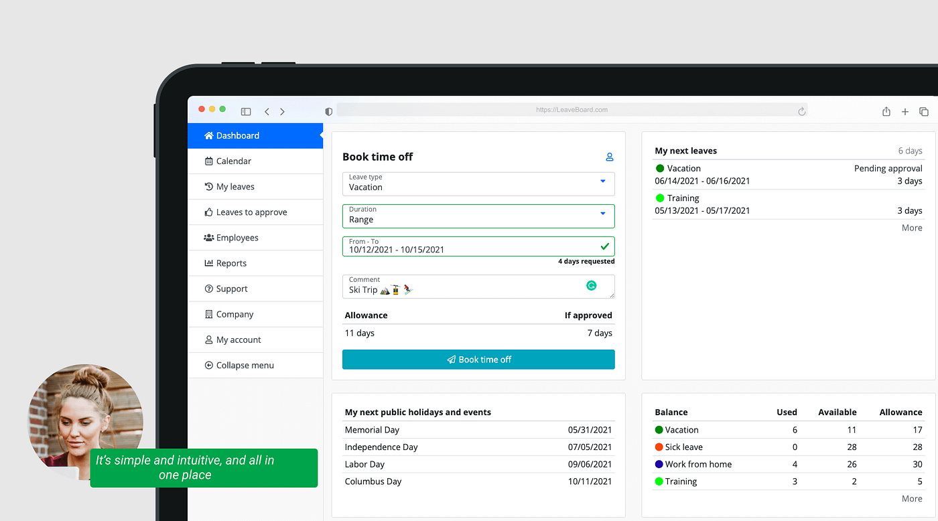Go to Leaves to approve
Viewport: 938px width, 521px height.
[251, 212]
